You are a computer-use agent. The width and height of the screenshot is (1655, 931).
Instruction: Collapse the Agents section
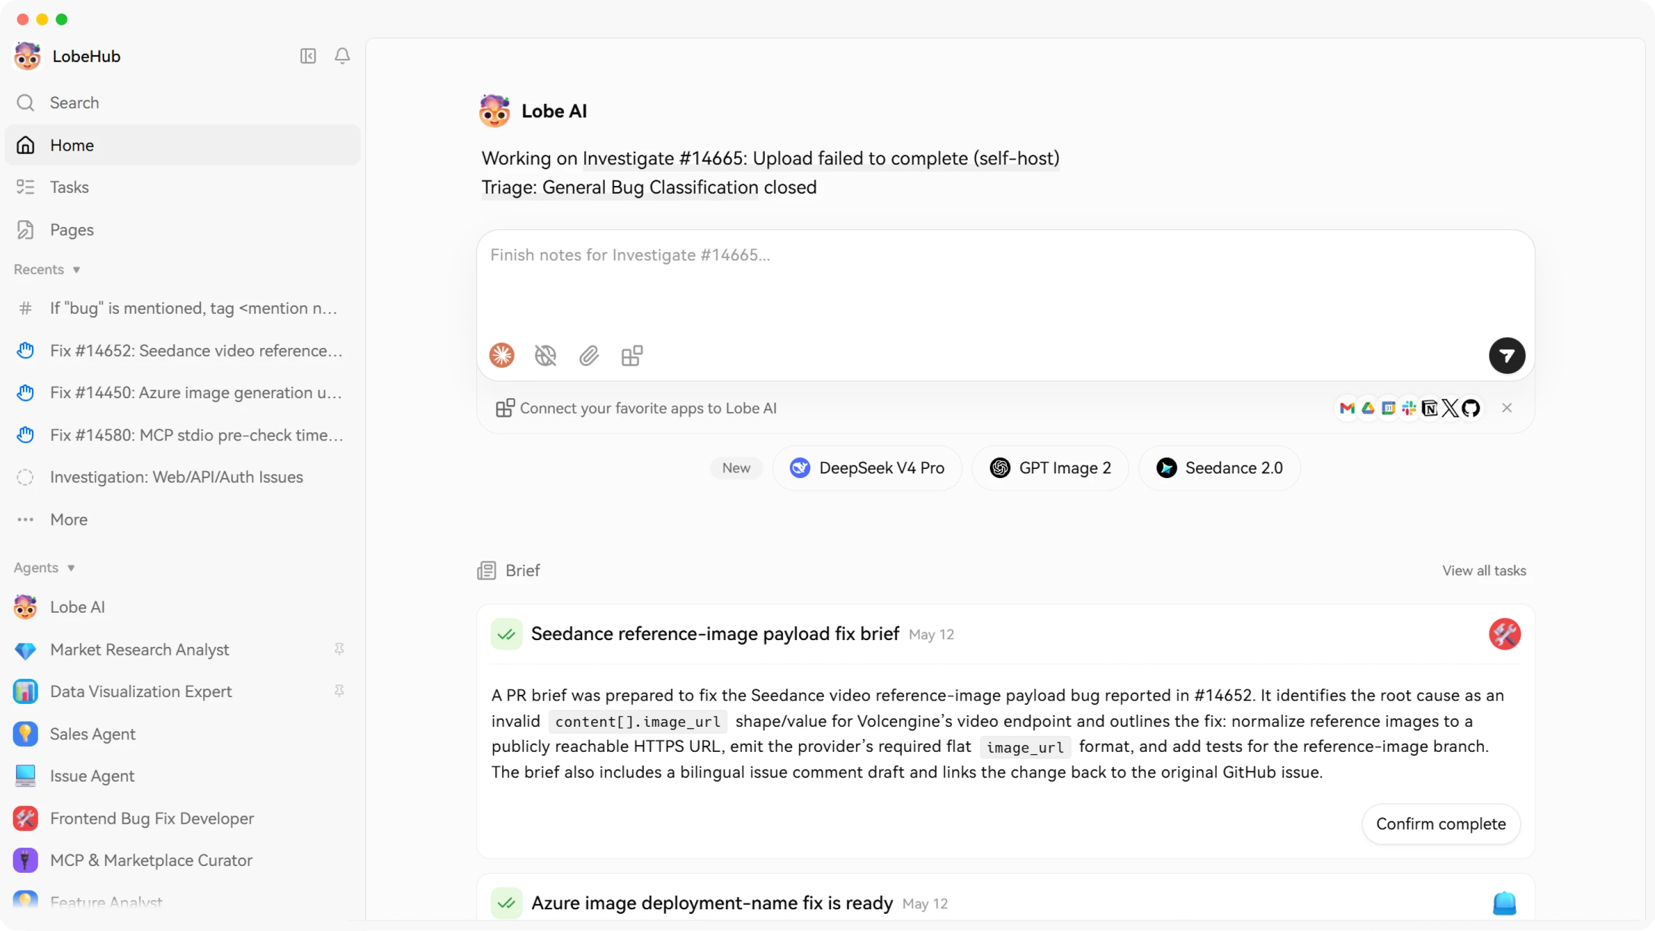pyautogui.click(x=45, y=568)
